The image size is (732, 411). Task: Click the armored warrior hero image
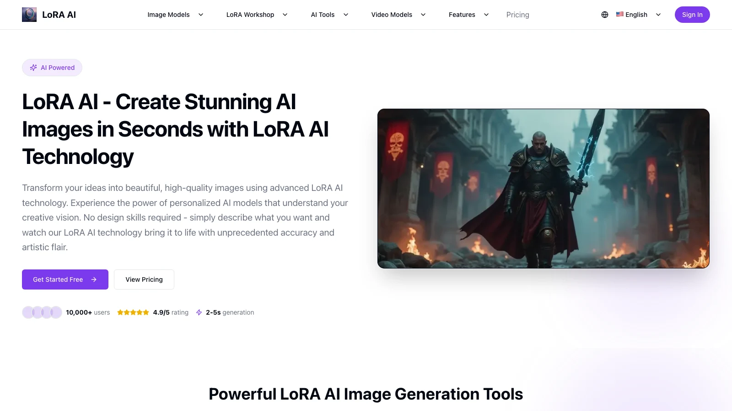[544, 189]
